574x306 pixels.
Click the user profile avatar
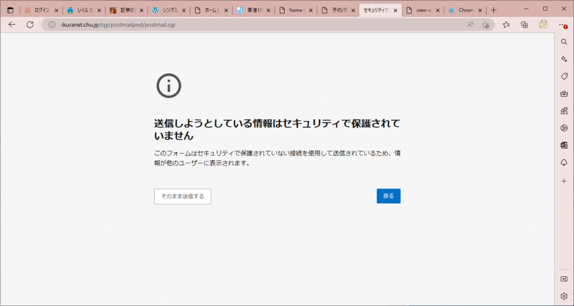click(543, 25)
